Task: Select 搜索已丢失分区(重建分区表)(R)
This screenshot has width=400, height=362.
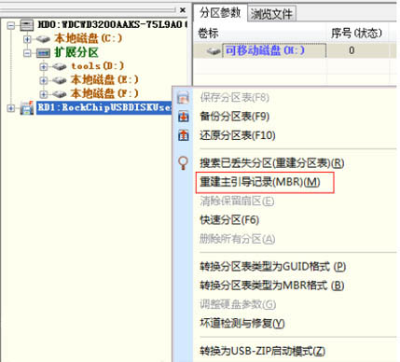Action: pyautogui.click(x=272, y=162)
